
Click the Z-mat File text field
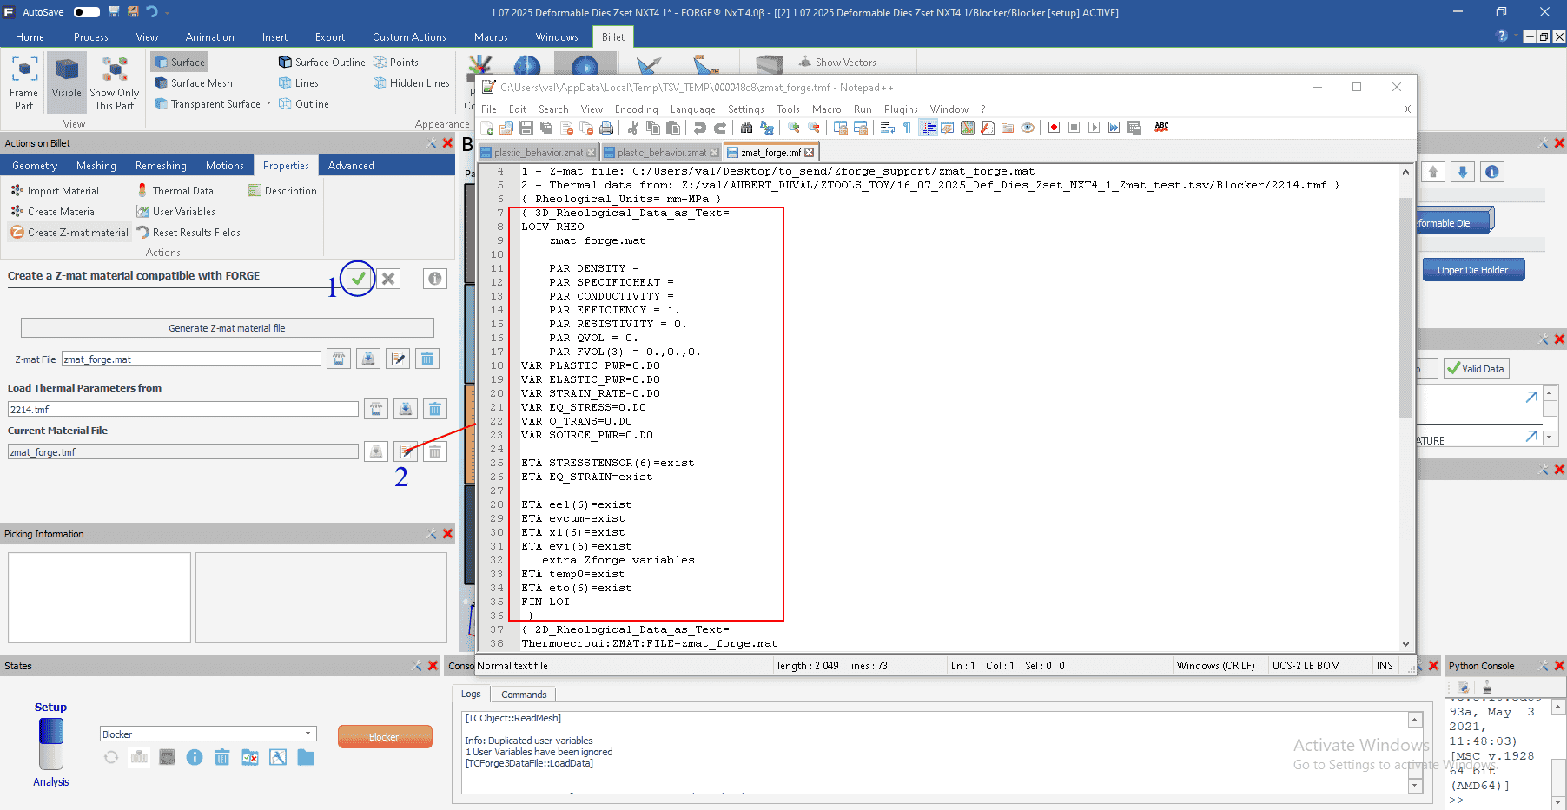point(191,359)
